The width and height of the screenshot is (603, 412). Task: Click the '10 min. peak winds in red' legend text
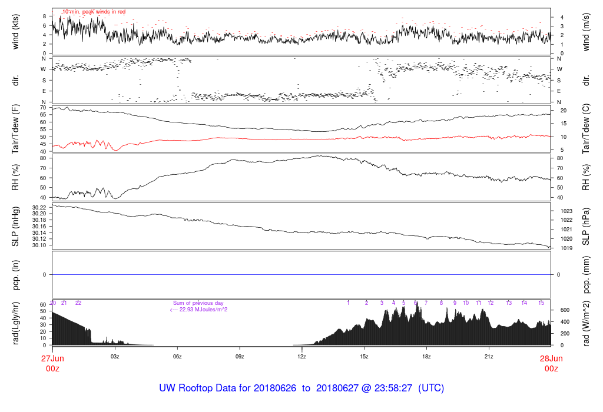pyautogui.click(x=94, y=12)
